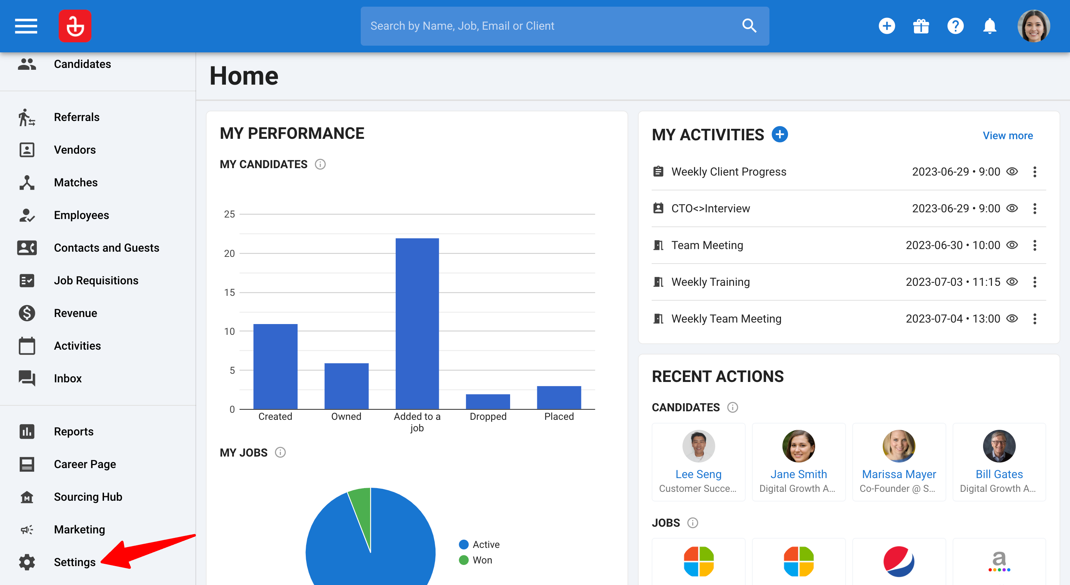The image size is (1070, 585).
Task: Click the Employees icon in sidebar
Action: point(27,215)
